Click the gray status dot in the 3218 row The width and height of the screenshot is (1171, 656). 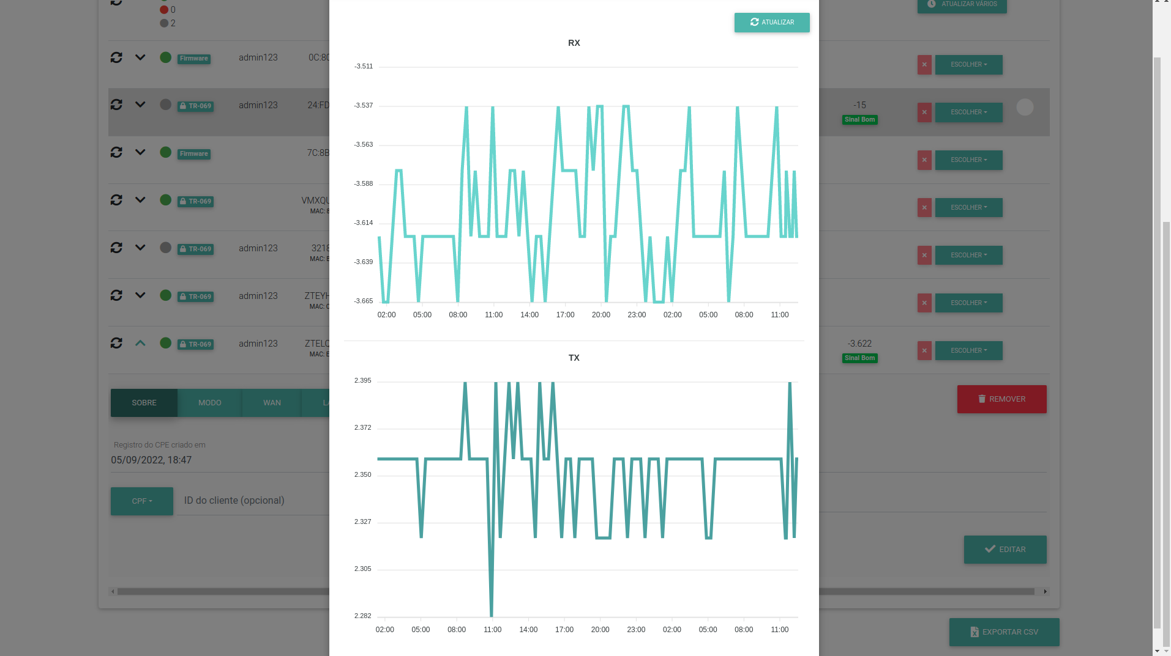(x=165, y=248)
